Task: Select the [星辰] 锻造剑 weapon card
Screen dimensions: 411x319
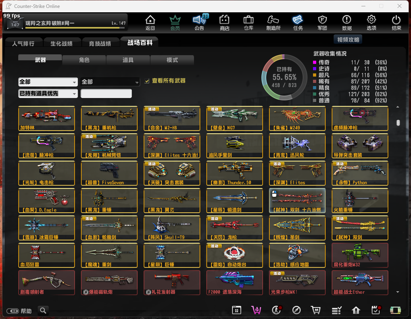Action: pyautogui.click(x=234, y=200)
